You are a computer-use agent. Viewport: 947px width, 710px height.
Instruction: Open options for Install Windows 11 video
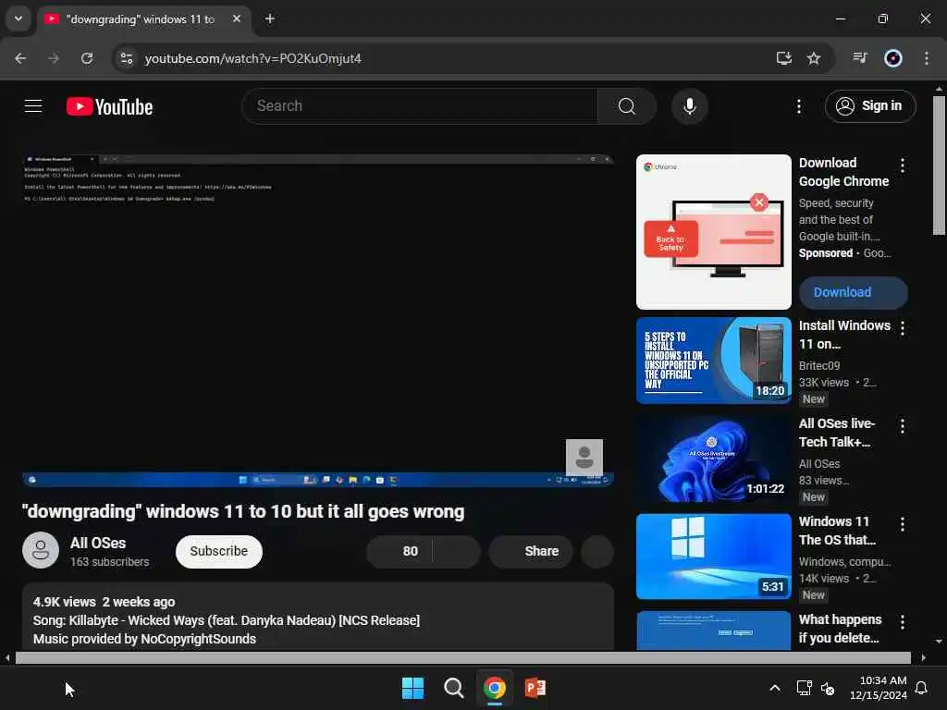tap(903, 328)
